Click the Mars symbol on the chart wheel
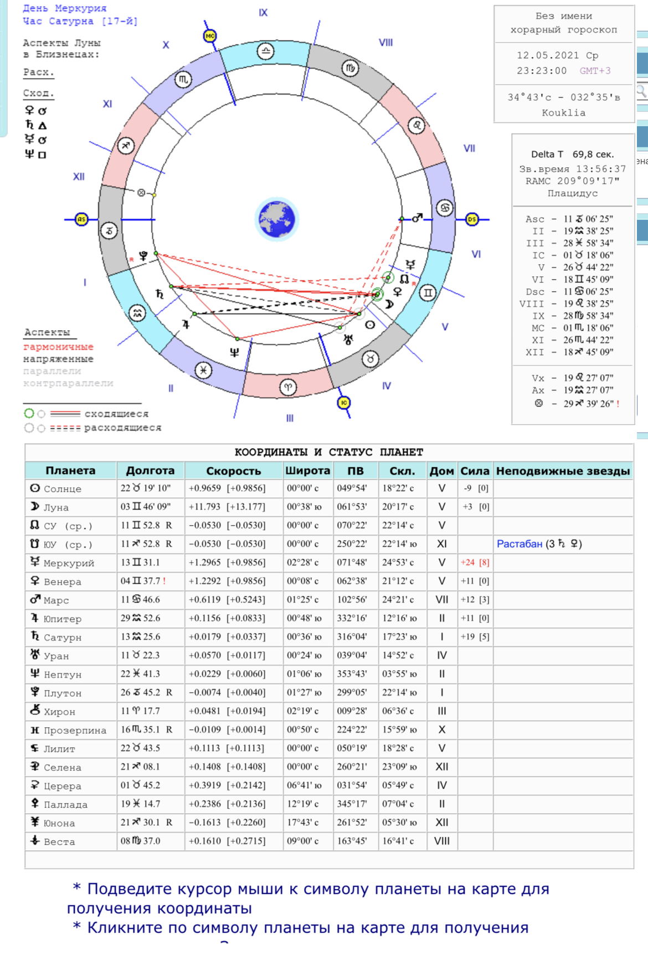The width and height of the screenshot is (648, 956). click(x=418, y=218)
